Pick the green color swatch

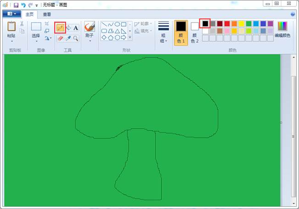click(249, 23)
